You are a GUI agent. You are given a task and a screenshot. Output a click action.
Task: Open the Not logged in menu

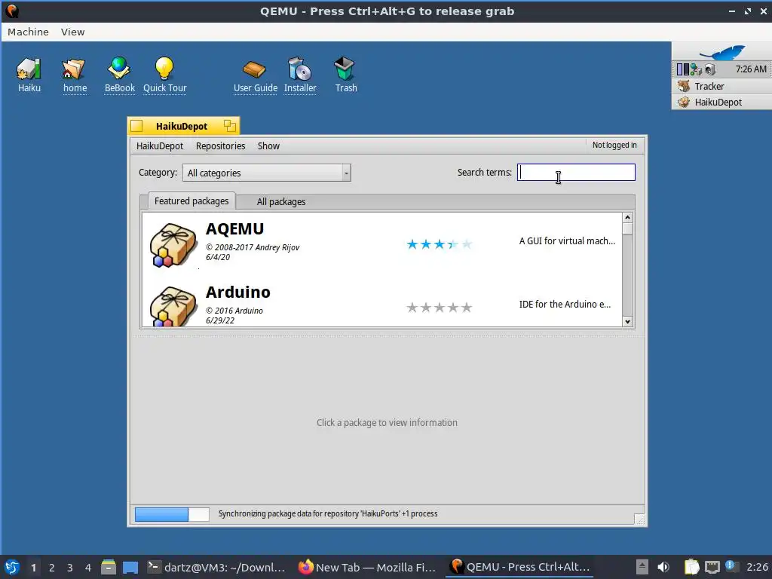point(614,146)
